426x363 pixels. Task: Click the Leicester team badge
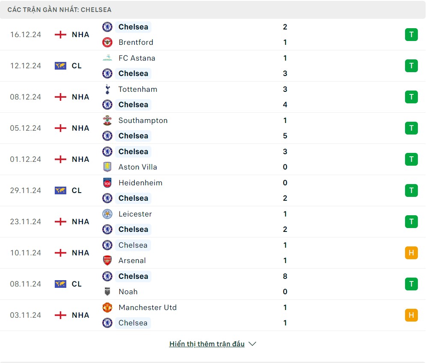click(x=107, y=214)
